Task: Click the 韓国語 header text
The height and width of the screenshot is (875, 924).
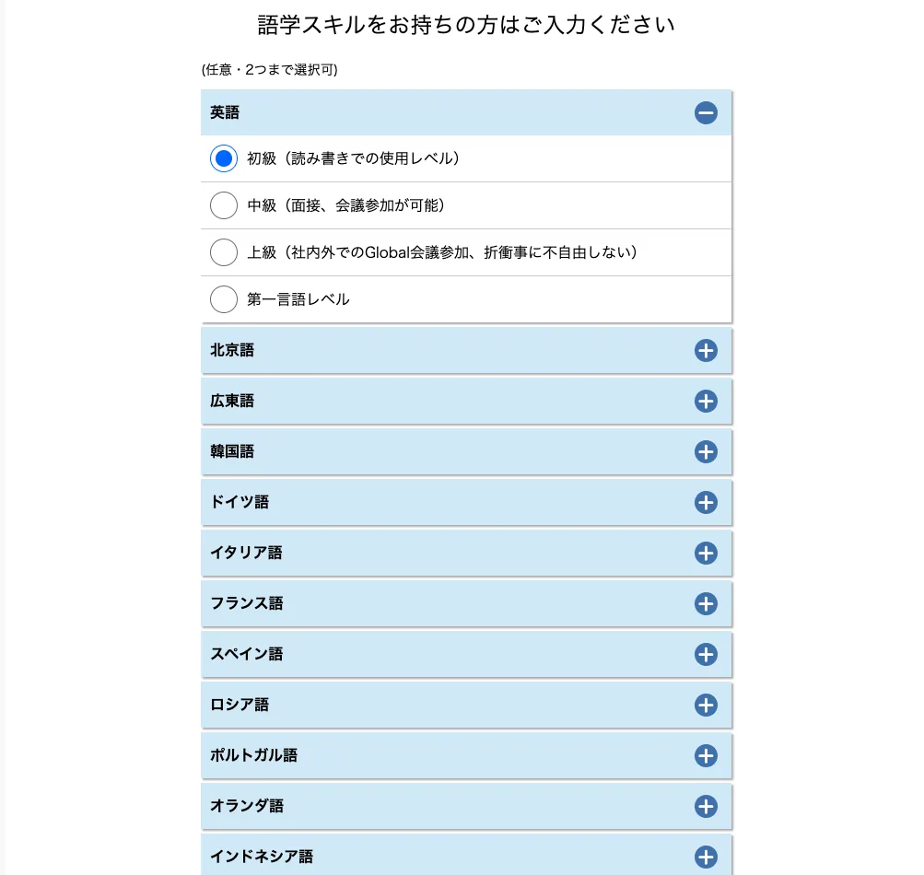Action: coord(232,452)
